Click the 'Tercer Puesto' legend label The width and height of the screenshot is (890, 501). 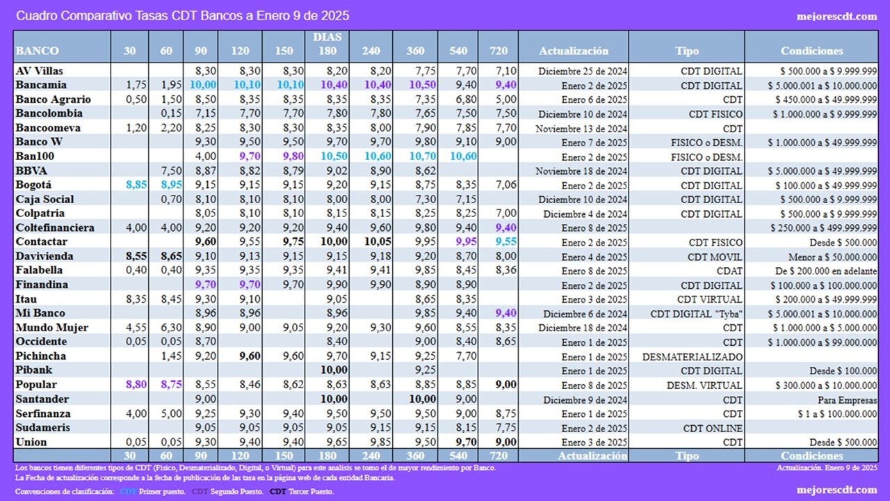(x=311, y=491)
